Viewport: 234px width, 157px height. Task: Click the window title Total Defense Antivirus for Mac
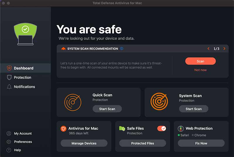coord(117,3)
